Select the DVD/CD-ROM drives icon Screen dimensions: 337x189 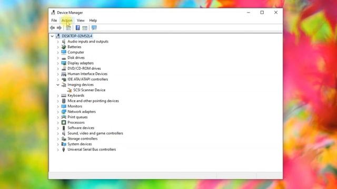pos(64,68)
